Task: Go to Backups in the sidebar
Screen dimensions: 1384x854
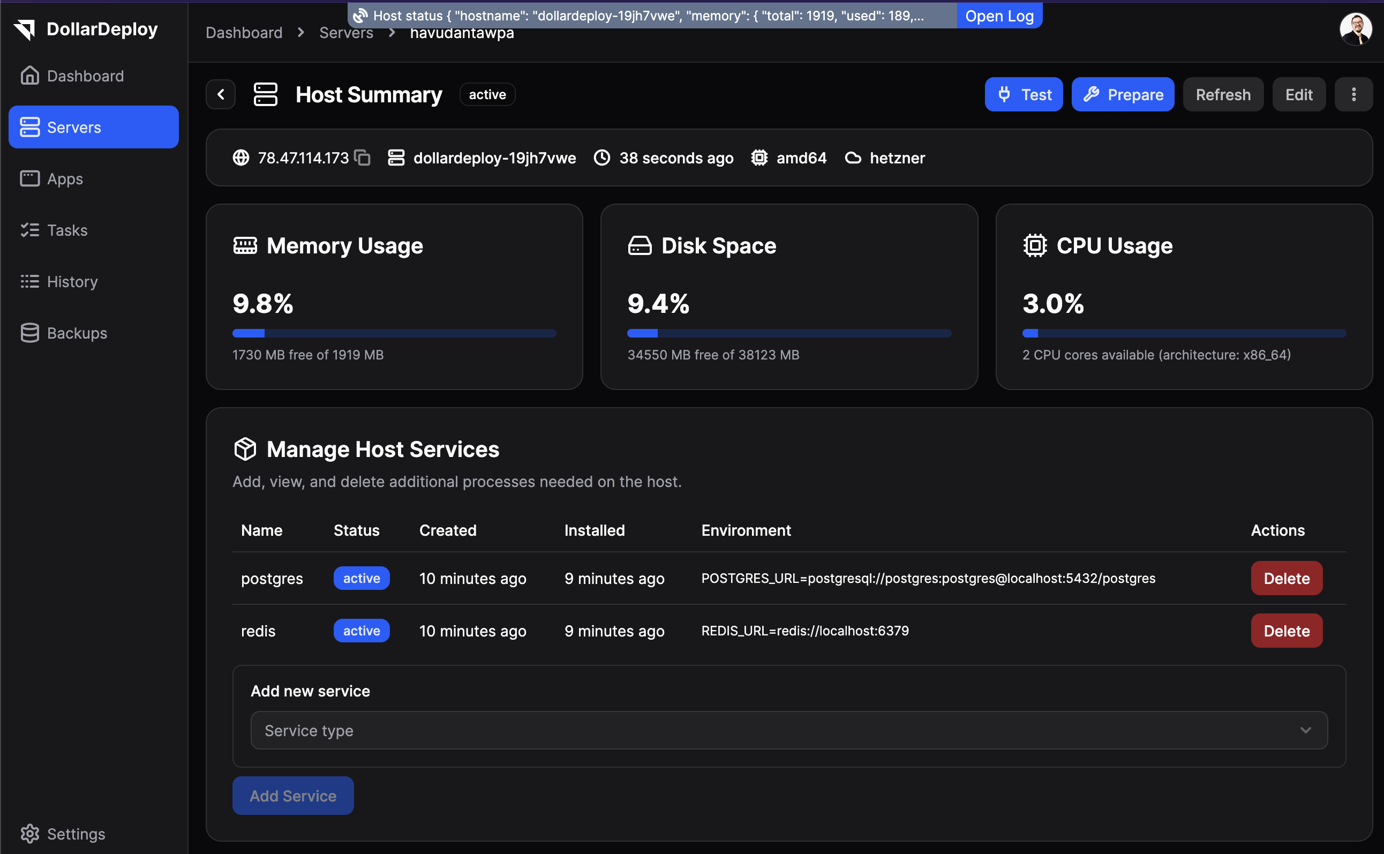Action: point(77,333)
